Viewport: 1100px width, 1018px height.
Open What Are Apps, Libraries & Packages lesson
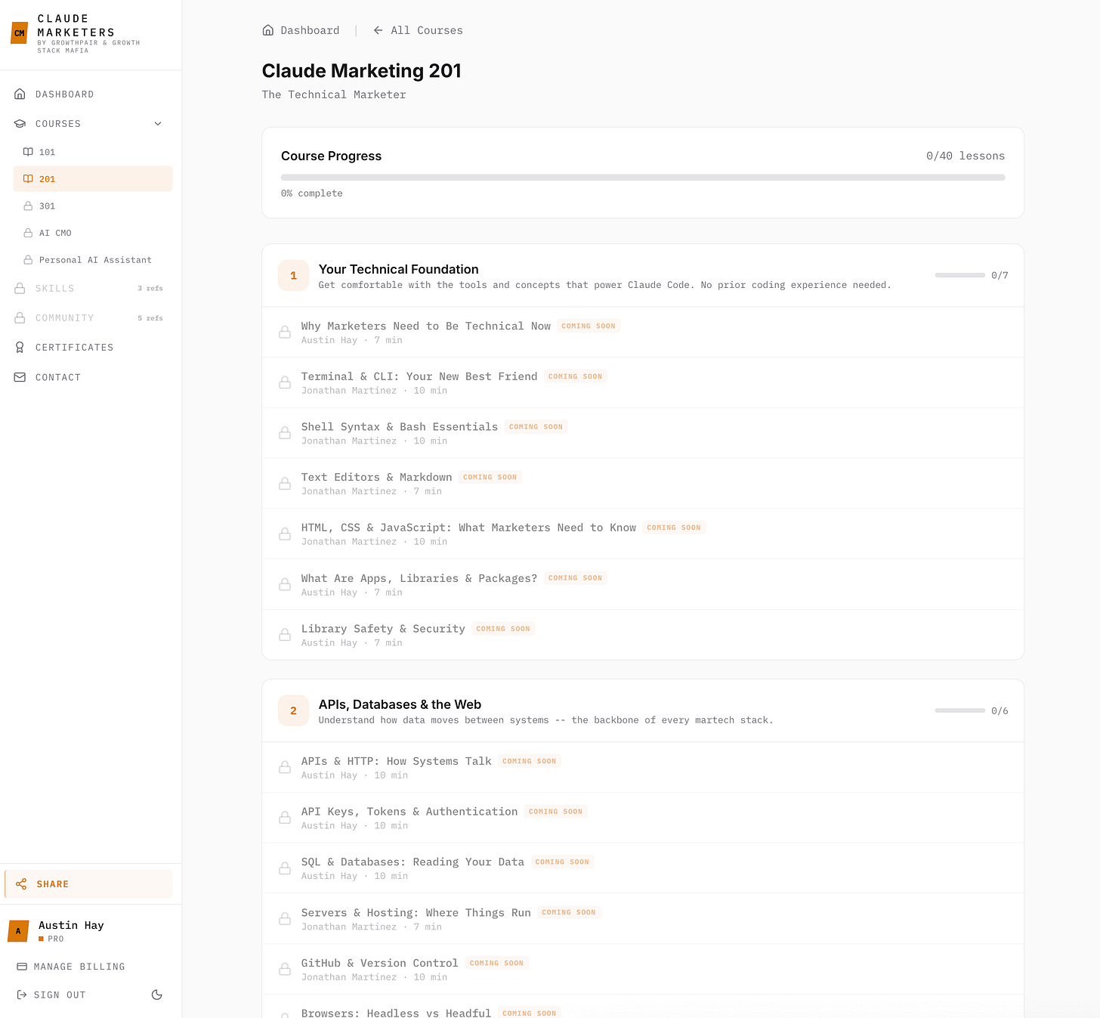click(x=643, y=584)
